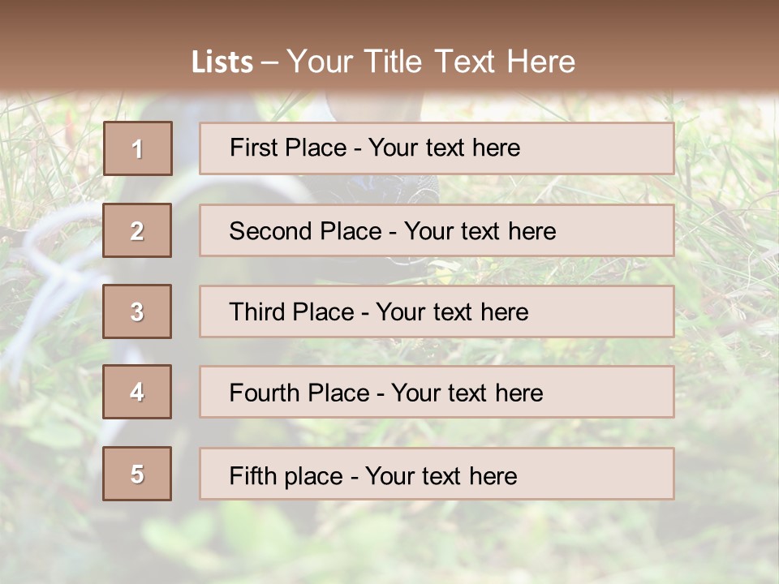The width and height of the screenshot is (779, 584).
Task: Click "Your text here" in fourth row
Action: point(467,393)
